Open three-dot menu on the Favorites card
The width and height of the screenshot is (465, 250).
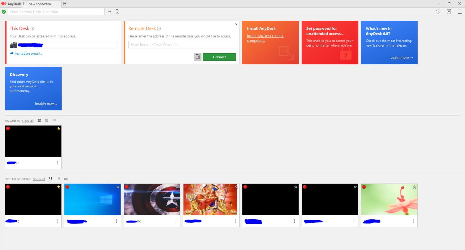[x=57, y=163]
